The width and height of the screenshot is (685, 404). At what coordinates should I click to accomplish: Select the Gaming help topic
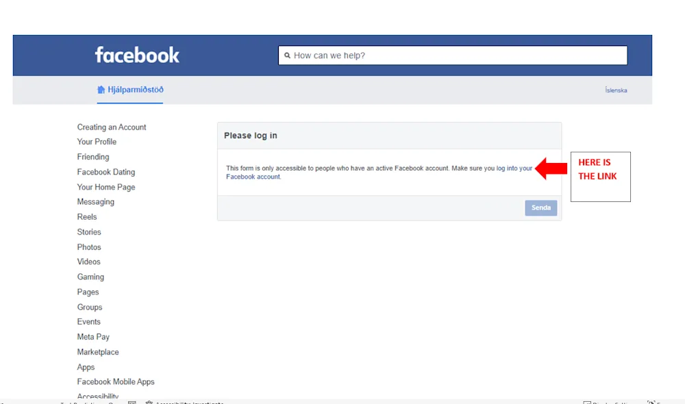pyautogui.click(x=90, y=277)
